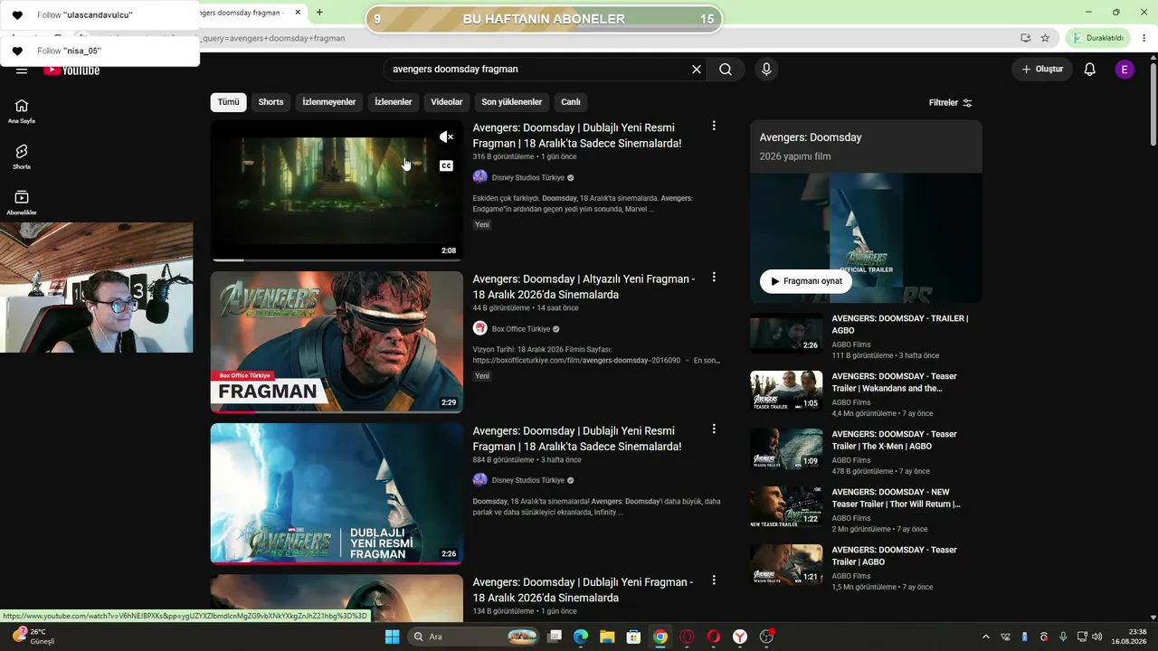Seek on the video preview progress bar
This screenshot has height=651, width=1158.
click(337, 259)
